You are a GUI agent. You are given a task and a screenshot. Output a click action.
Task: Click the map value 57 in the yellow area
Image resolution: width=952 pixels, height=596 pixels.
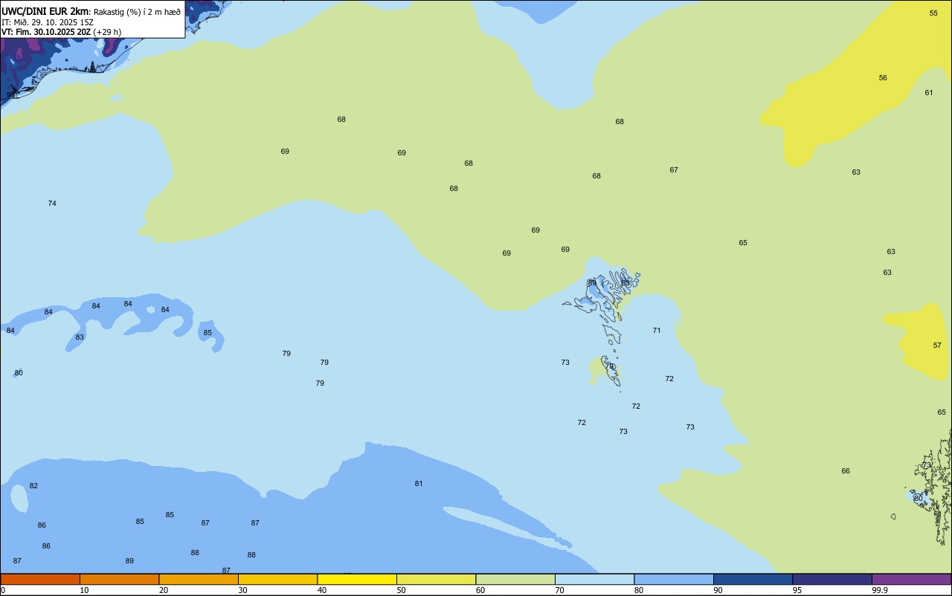pos(937,346)
